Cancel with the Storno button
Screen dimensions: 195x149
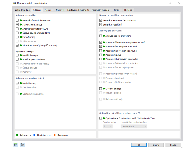(x=156, y=145)
